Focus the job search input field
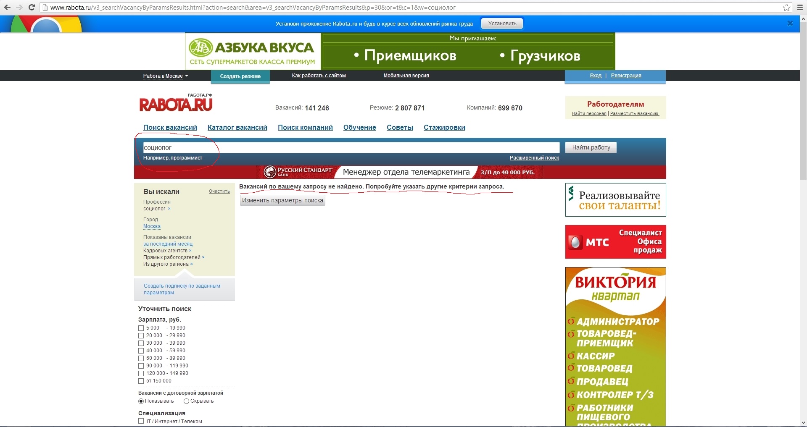 pyautogui.click(x=351, y=148)
